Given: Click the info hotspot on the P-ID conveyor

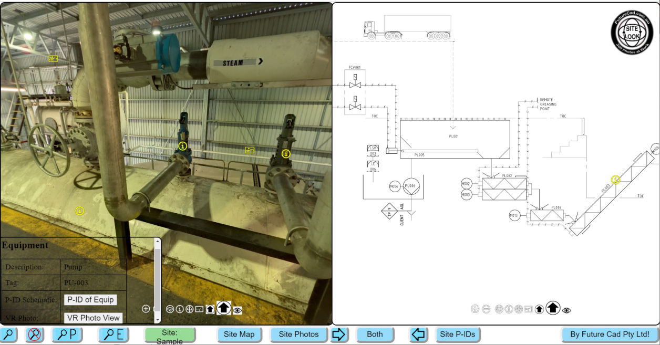Looking at the screenshot, I should [615, 180].
